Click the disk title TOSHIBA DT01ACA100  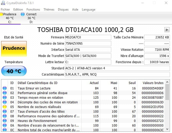85,30
